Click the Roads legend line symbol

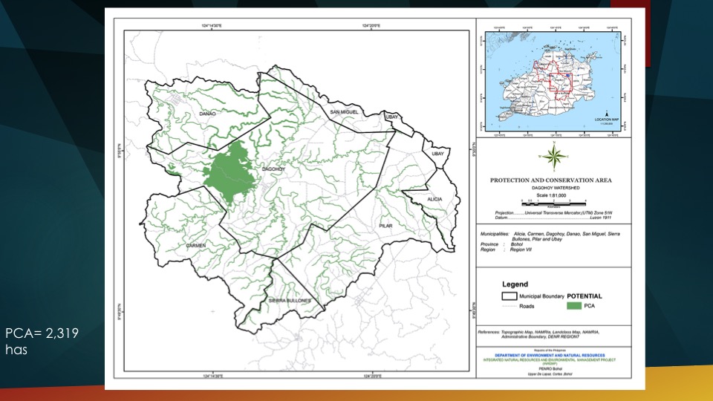coord(501,305)
